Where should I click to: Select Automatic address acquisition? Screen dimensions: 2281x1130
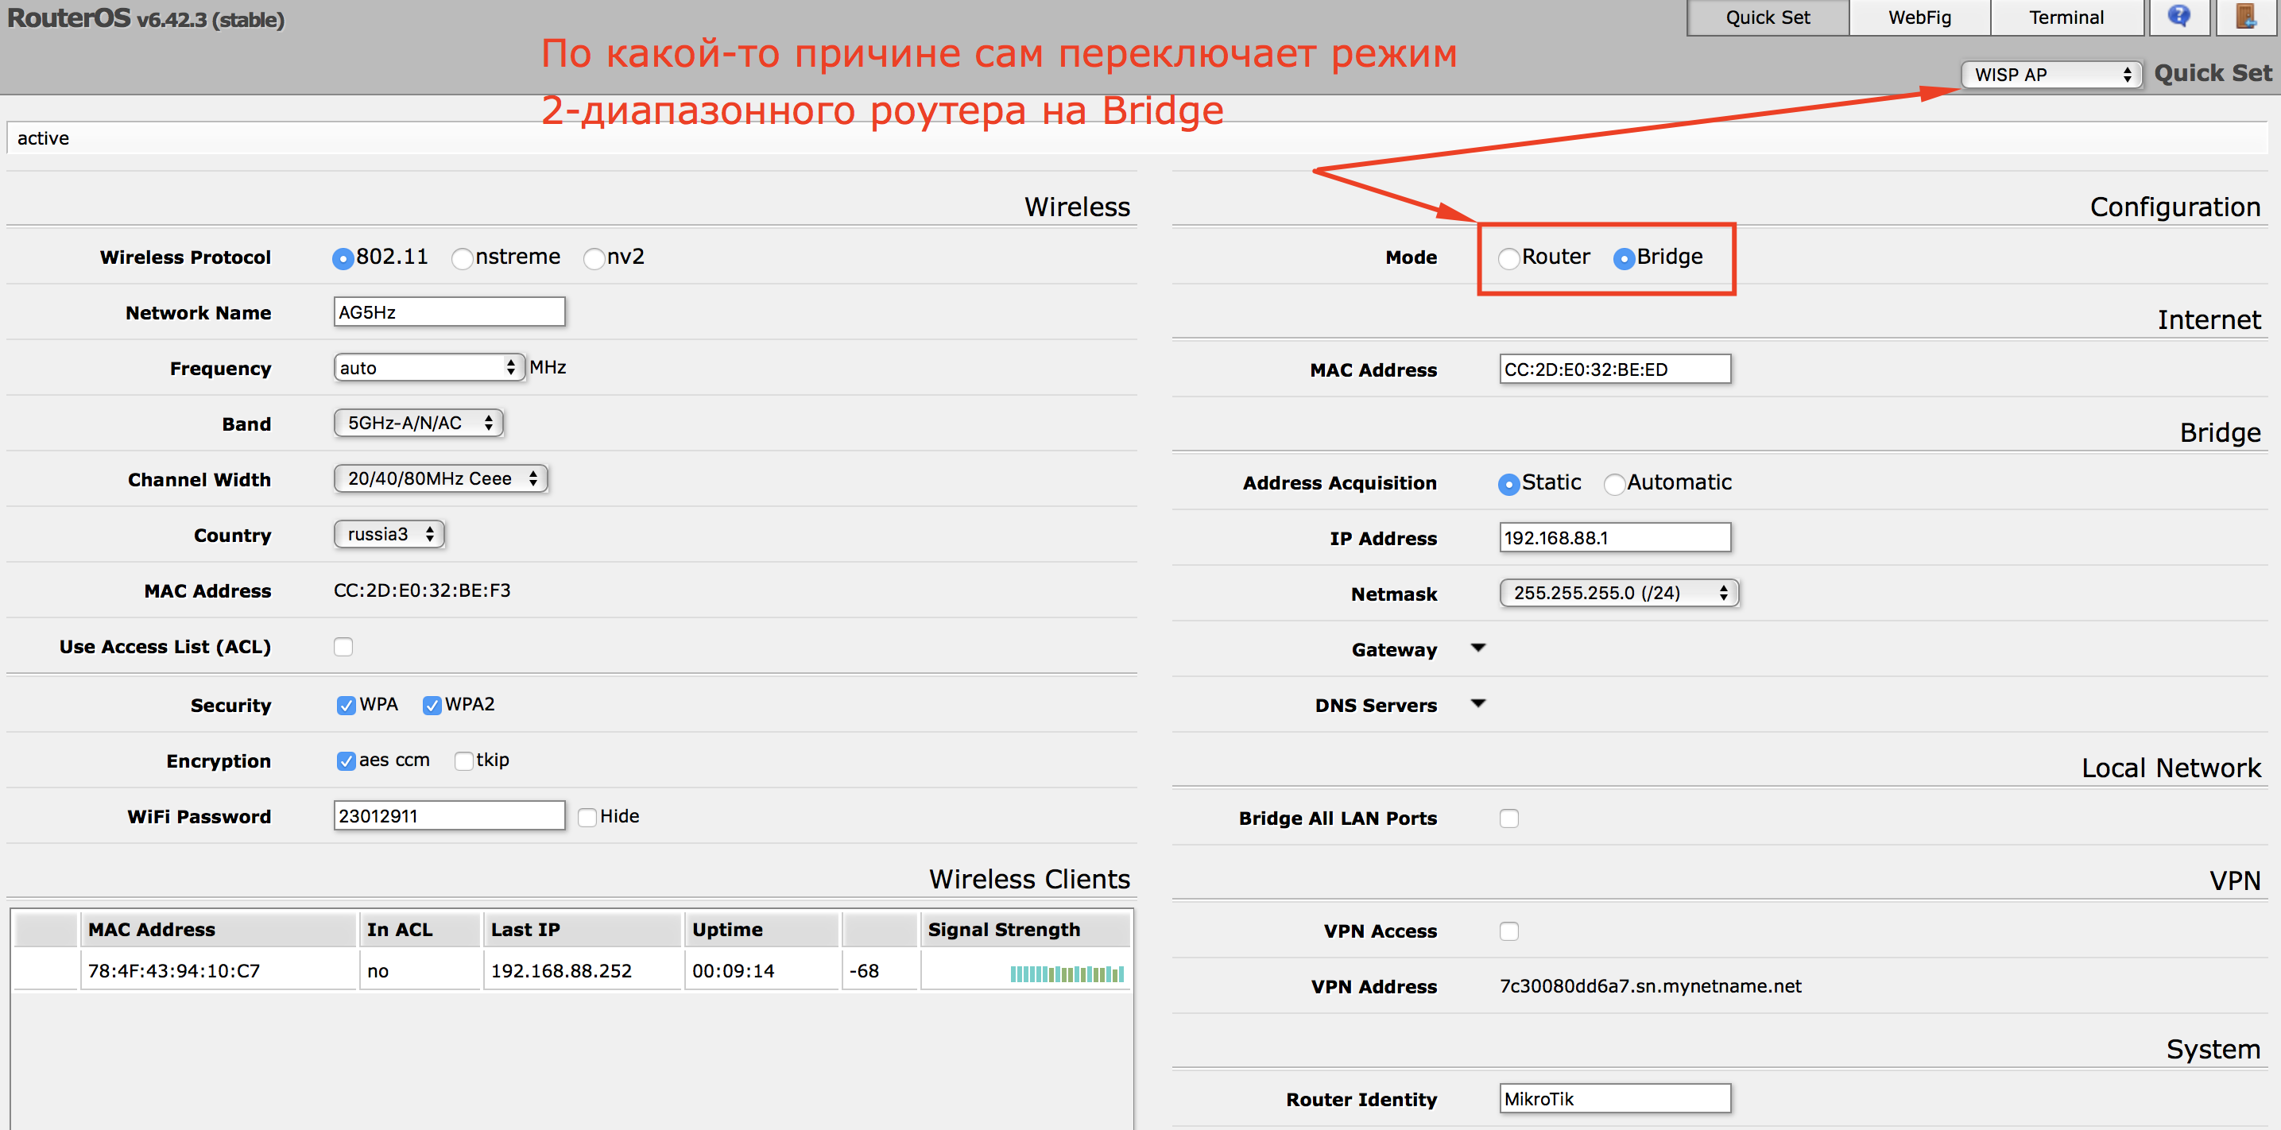click(1614, 485)
